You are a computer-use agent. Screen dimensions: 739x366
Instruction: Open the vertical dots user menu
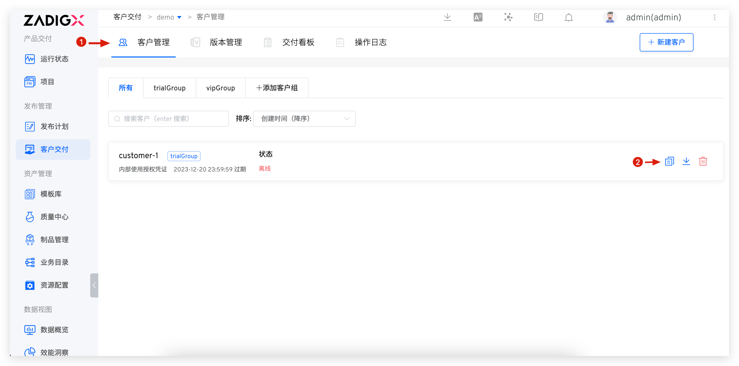point(714,18)
